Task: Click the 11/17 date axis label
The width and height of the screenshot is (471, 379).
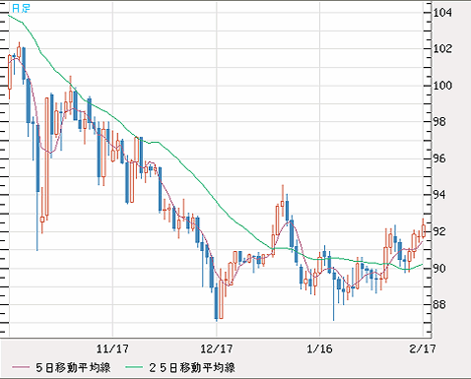Action: pyautogui.click(x=112, y=348)
